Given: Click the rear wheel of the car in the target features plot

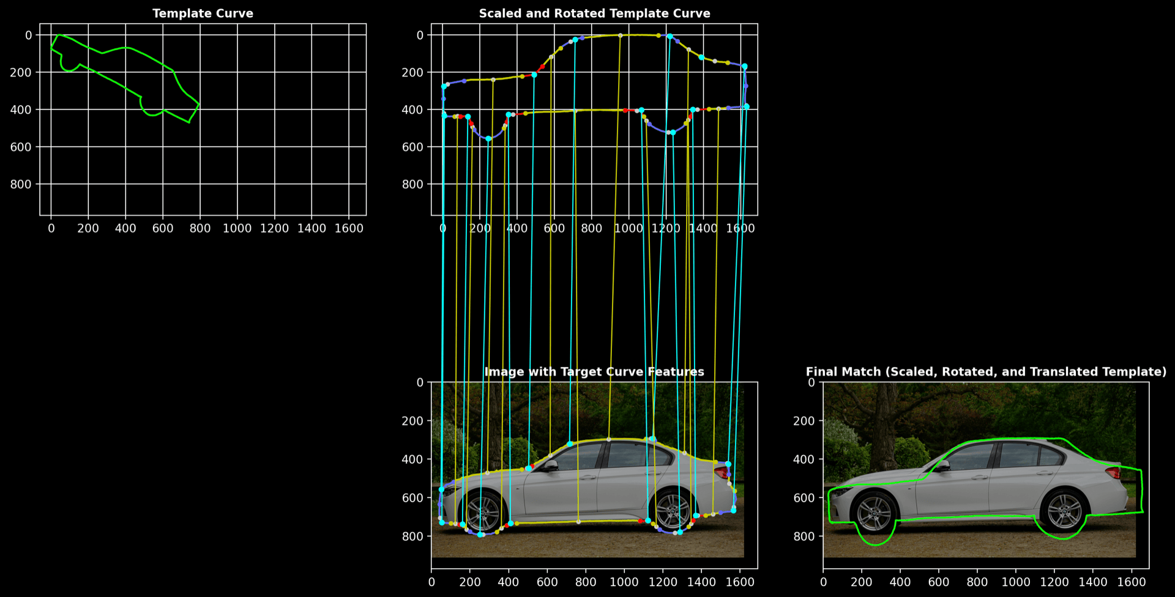Looking at the screenshot, I should [673, 511].
